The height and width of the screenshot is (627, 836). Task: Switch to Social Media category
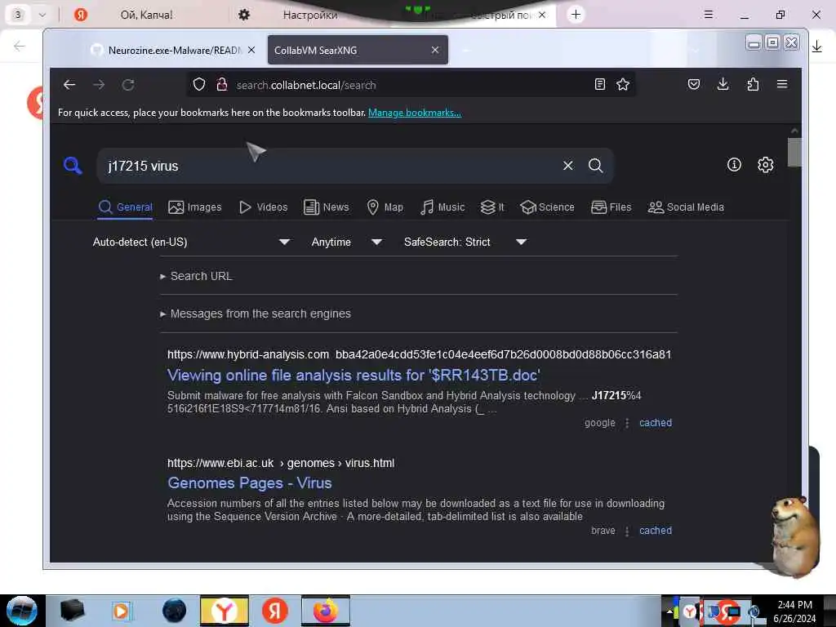click(686, 207)
